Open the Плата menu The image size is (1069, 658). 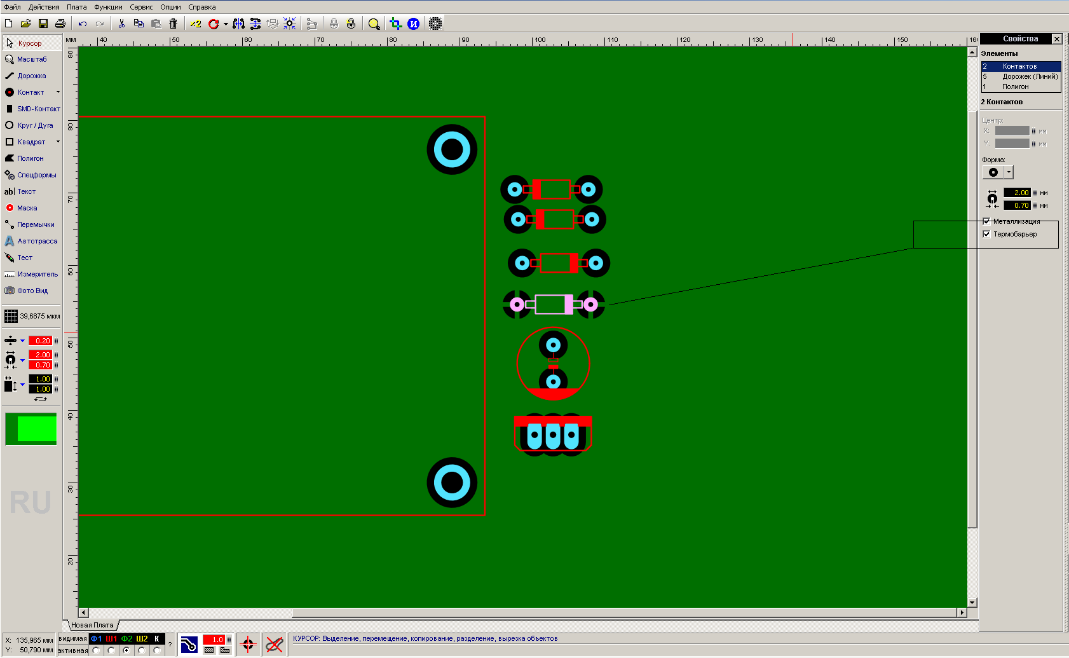click(x=77, y=7)
